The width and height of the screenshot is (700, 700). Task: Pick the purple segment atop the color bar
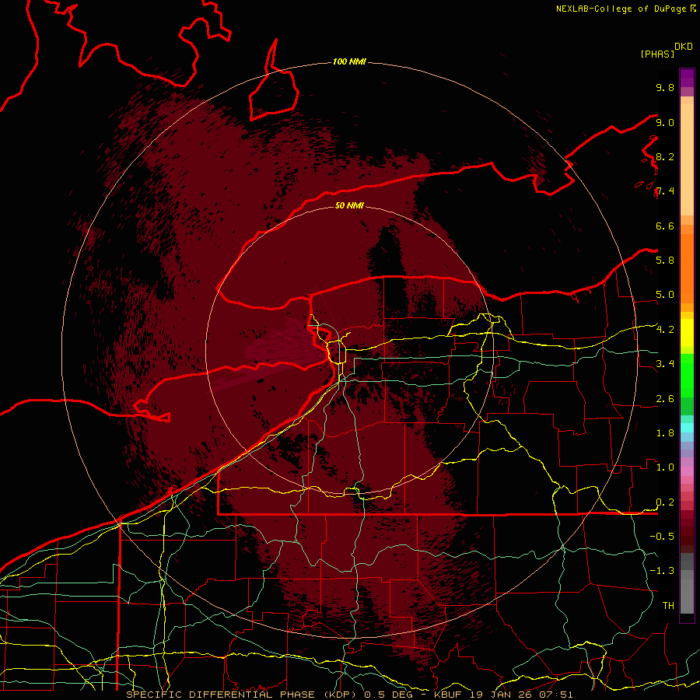[687, 78]
